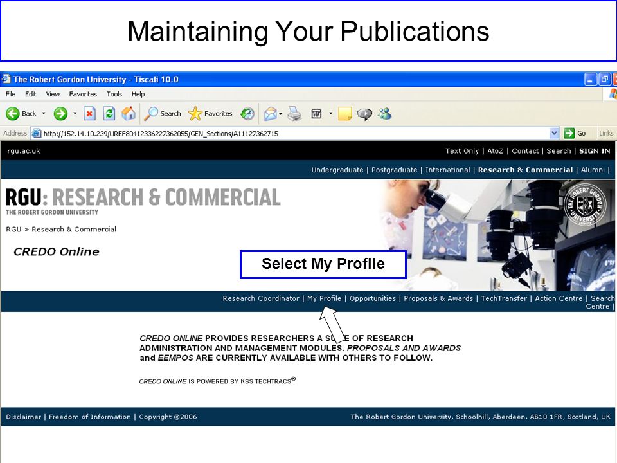
Task: Open the Opportunities link
Action: 373,298
